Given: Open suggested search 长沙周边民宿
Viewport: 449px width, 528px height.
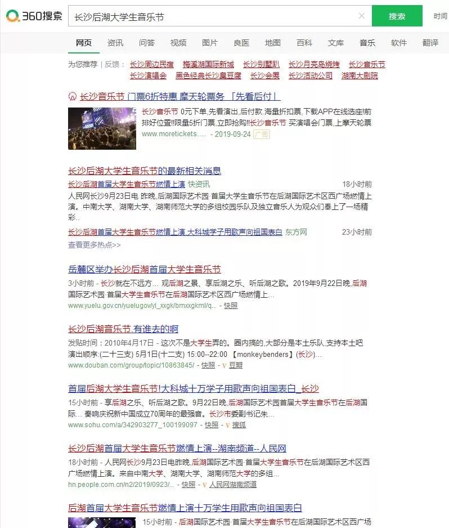Looking at the screenshot, I should (151, 64).
